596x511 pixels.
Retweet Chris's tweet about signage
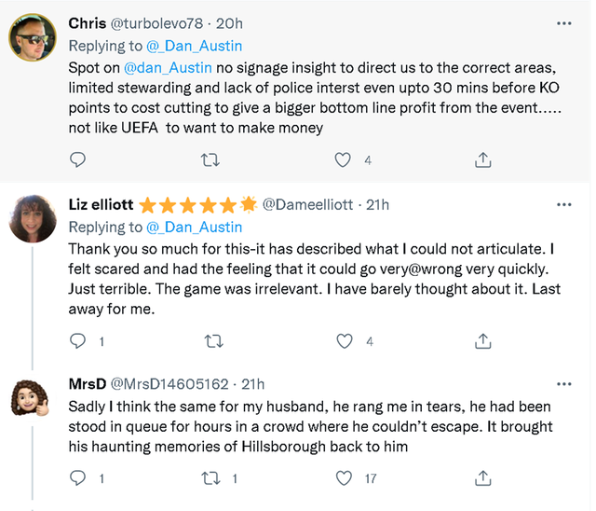212,160
